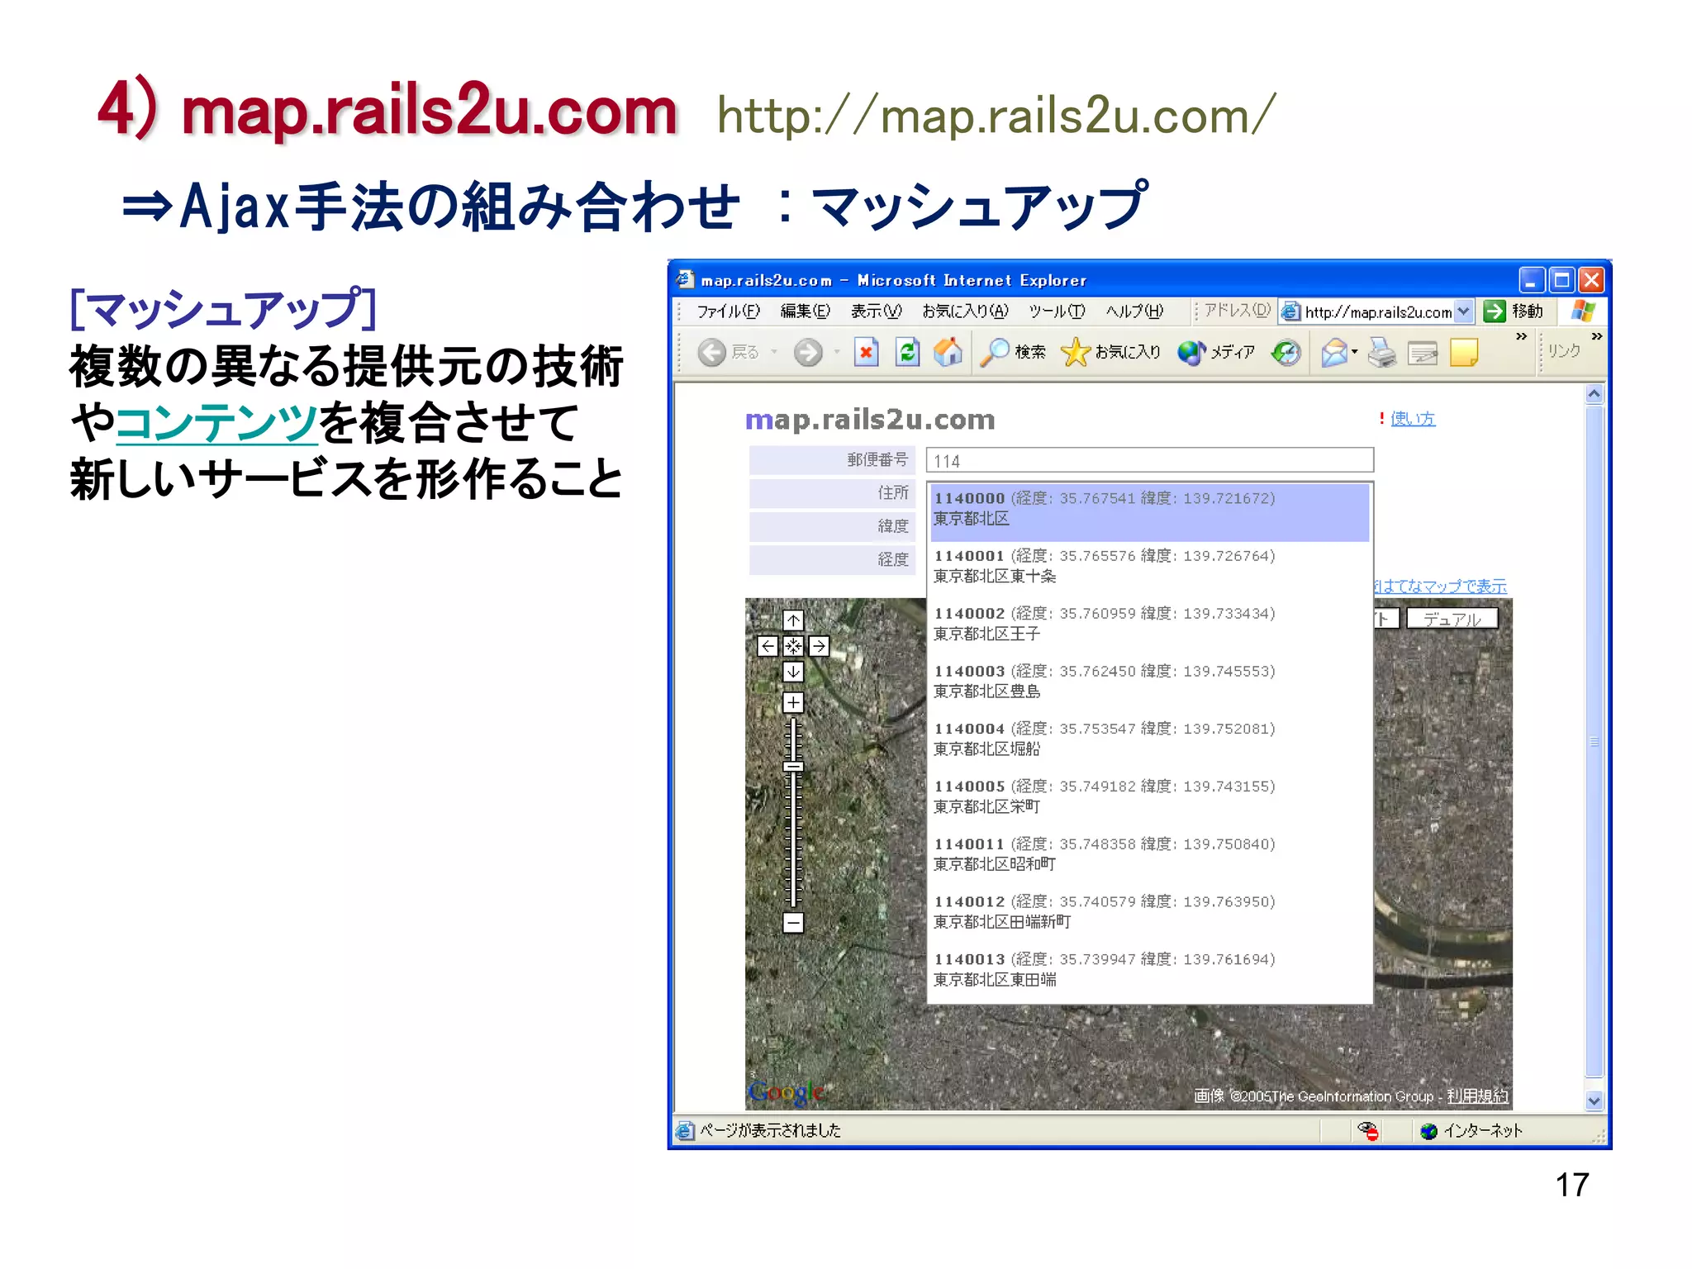Screen dimensions: 1692x1269
Task: Expand the Mail button dropdown arrow
Action: click(1355, 353)
